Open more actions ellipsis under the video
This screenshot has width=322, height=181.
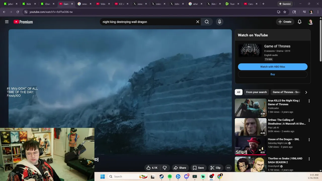point(228,168)
